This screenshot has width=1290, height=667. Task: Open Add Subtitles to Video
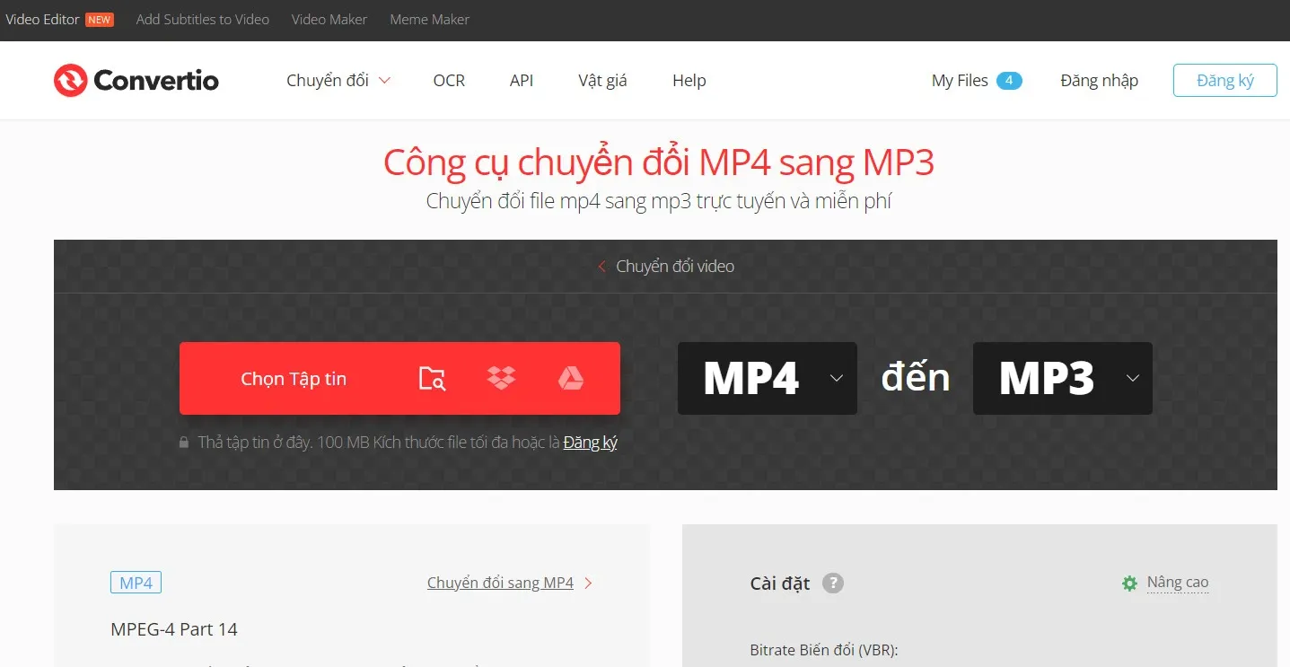click(203, 19)
